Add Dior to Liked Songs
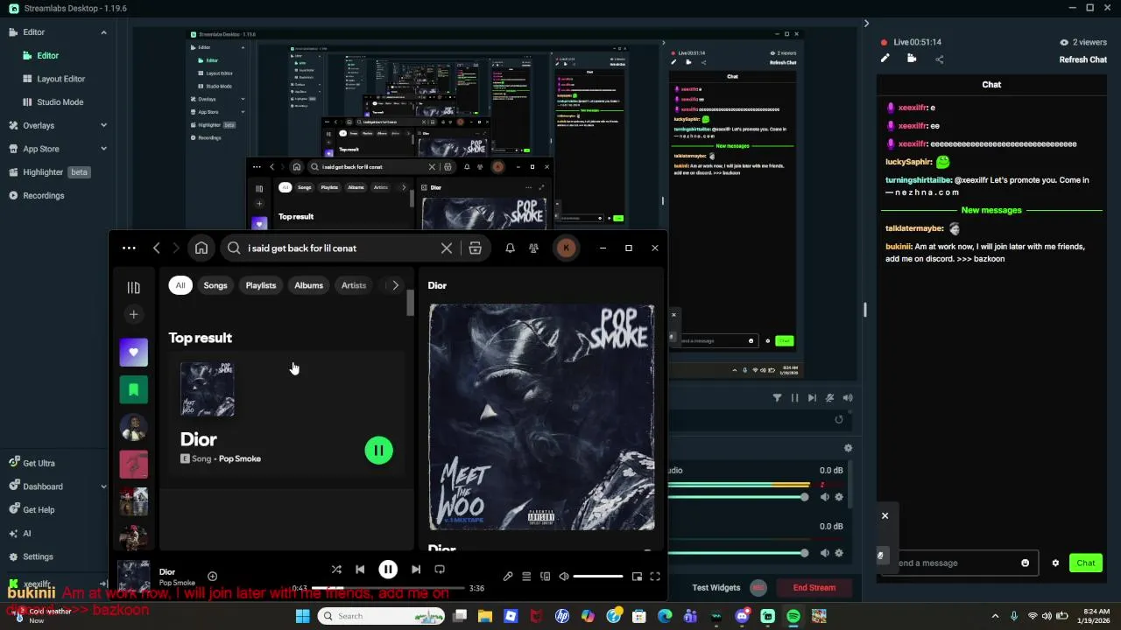Screen dimensions: 1121x630 click(x=212, y=577)
